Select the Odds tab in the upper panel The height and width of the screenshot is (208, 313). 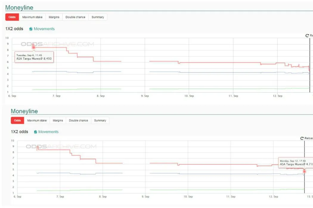click(x=12, y=17)
